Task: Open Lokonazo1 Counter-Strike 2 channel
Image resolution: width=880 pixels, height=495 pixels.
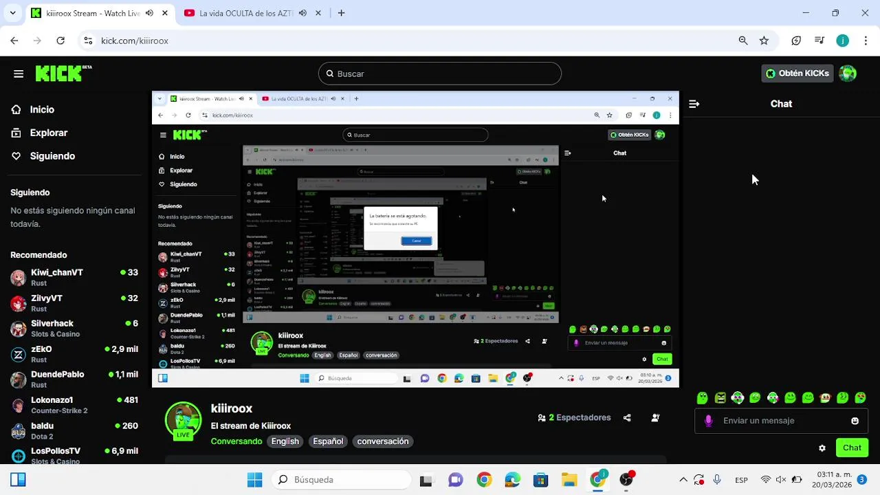Action: point(74,405)
